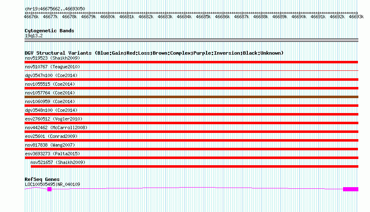The height and width of the screenshot is (212, 370).
Task: Click the Cytogenetic Bands track title
Action: (x=49, y=31)
